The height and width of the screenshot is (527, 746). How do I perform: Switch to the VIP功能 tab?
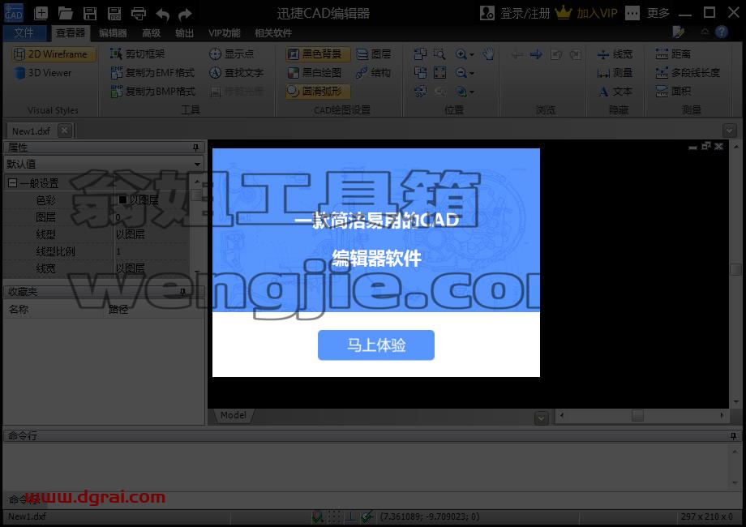(224, 32)
